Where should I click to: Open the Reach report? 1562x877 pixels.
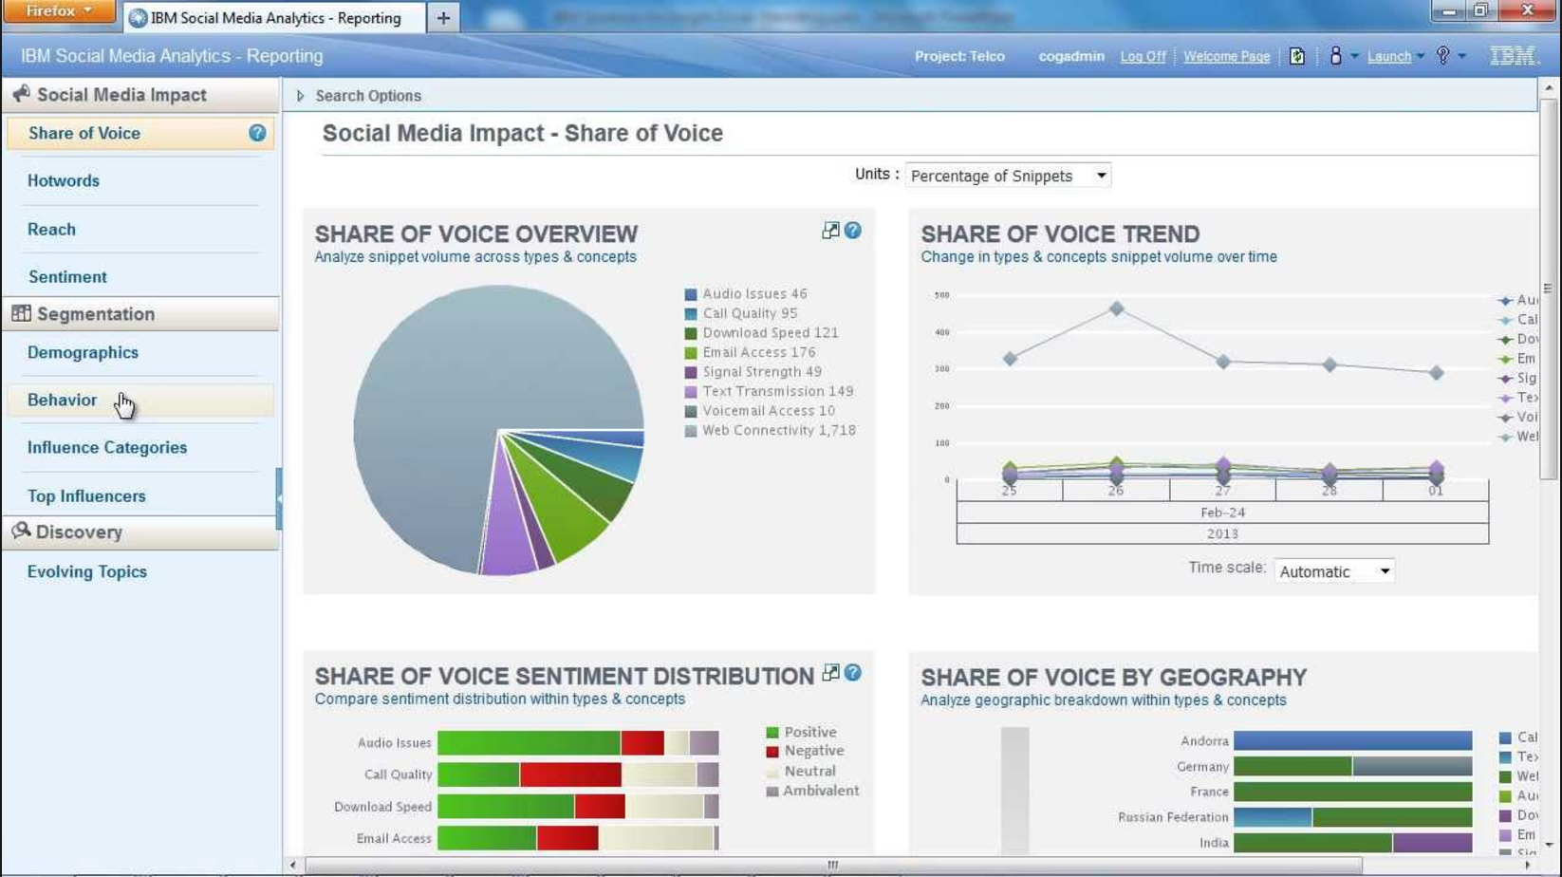coord(51,229)
